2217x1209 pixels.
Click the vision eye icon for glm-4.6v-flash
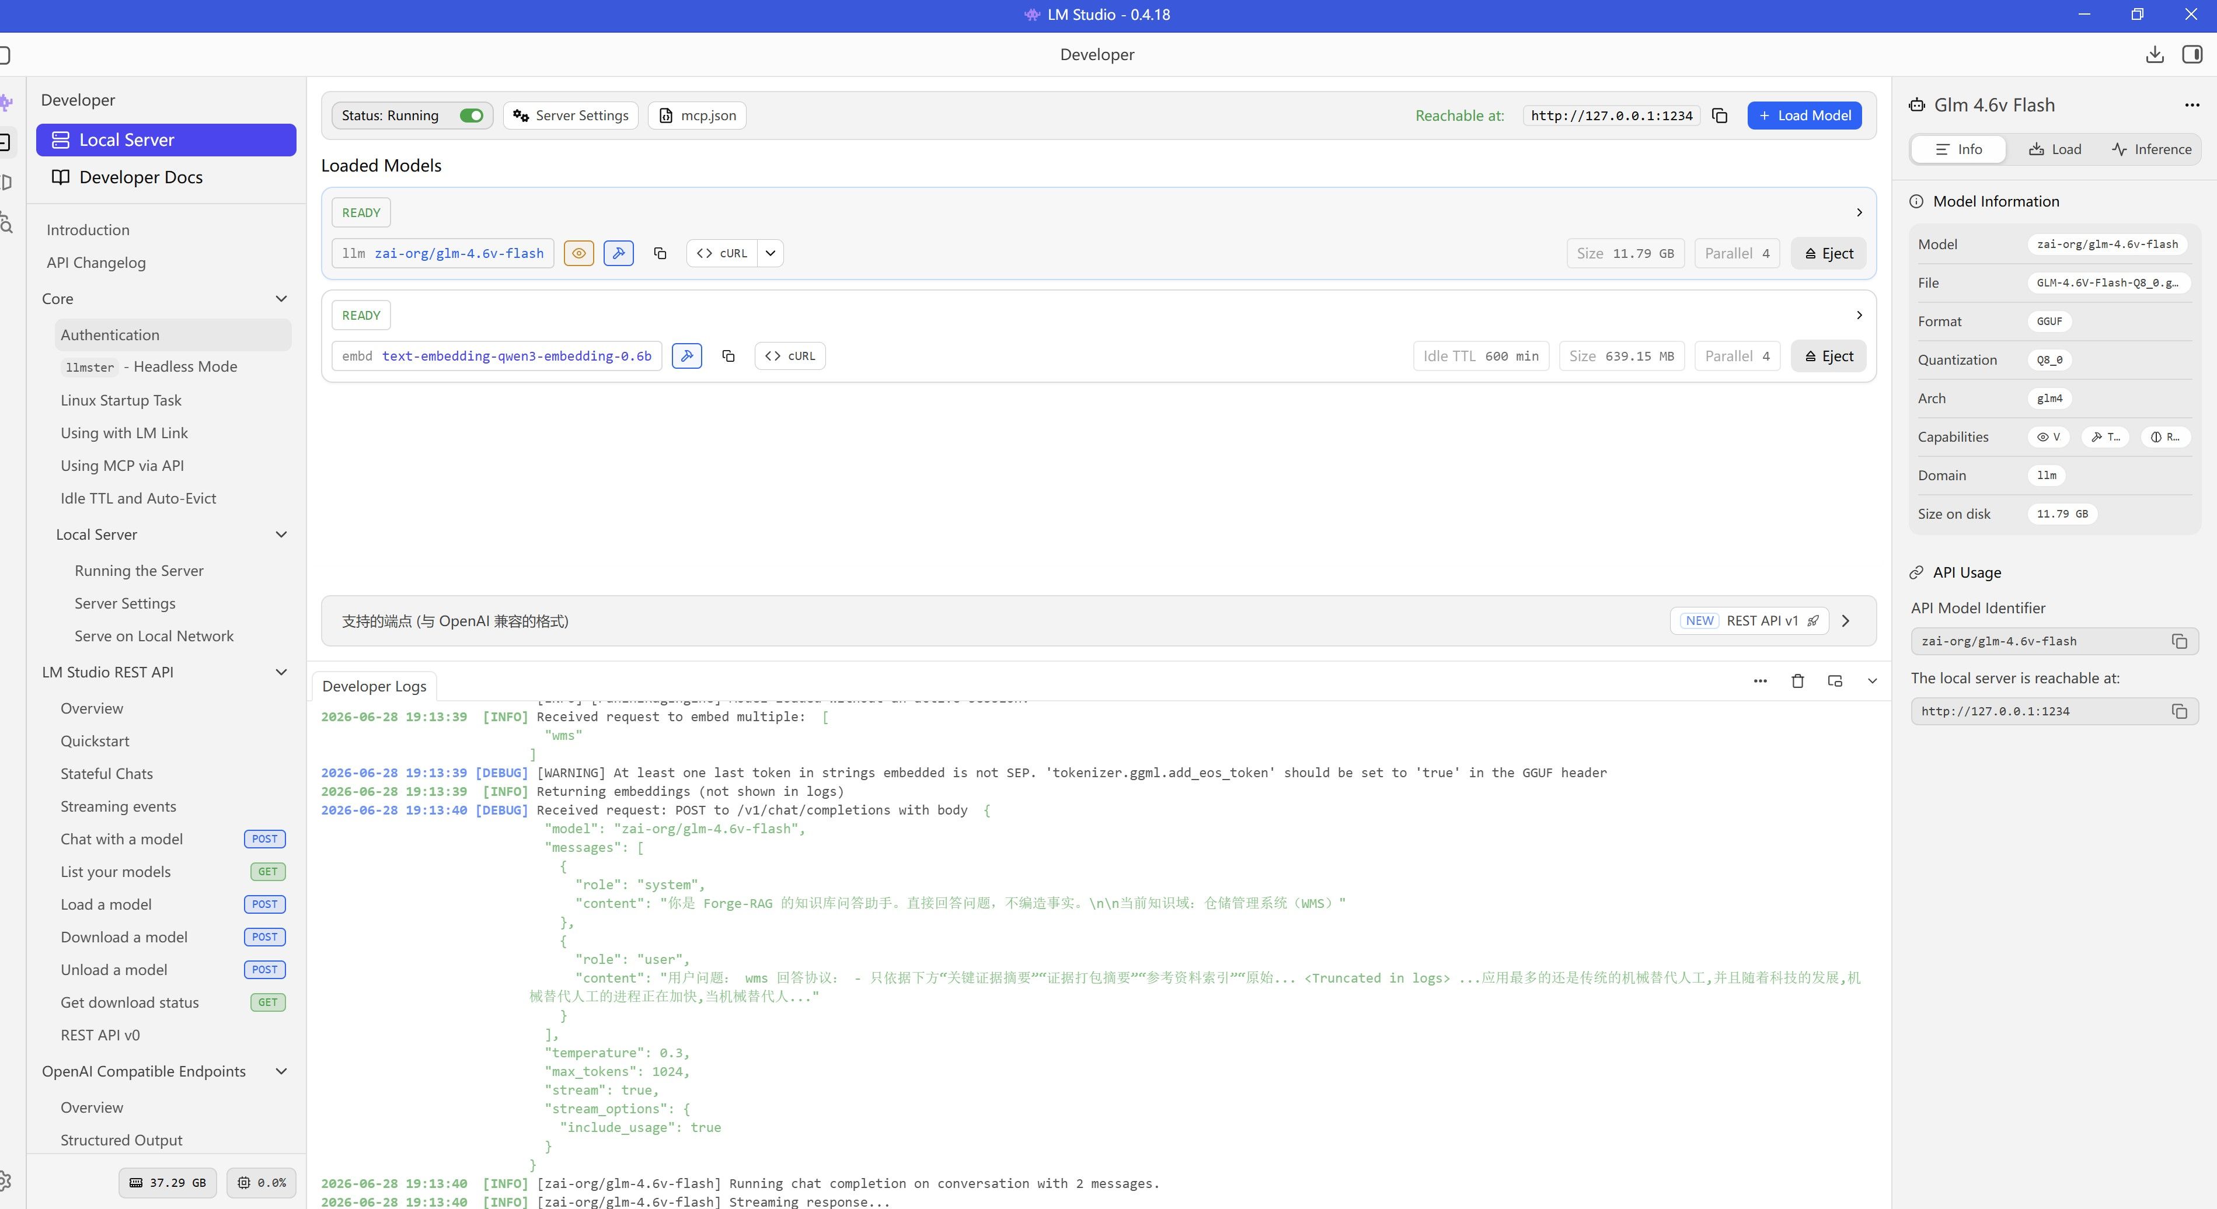[x=579, y=253]
